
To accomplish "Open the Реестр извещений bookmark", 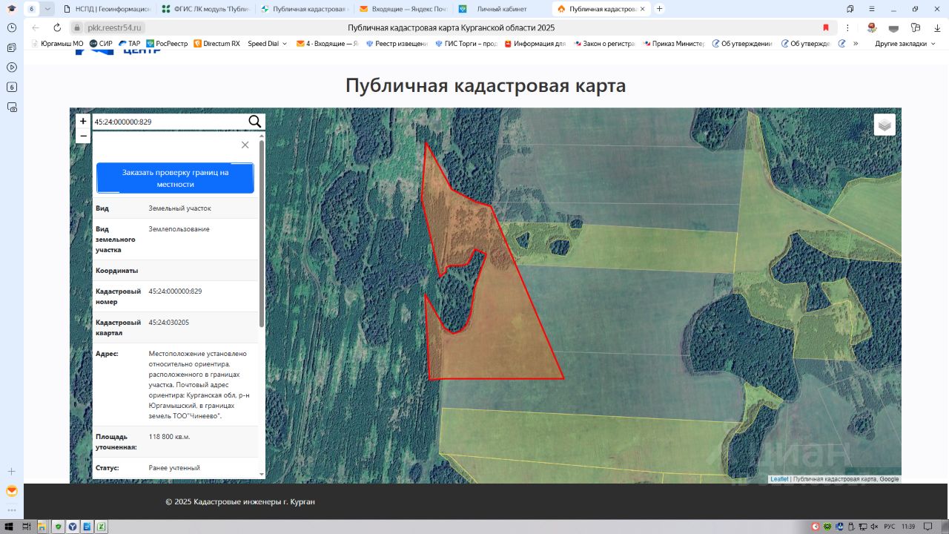I will point(397,44).
